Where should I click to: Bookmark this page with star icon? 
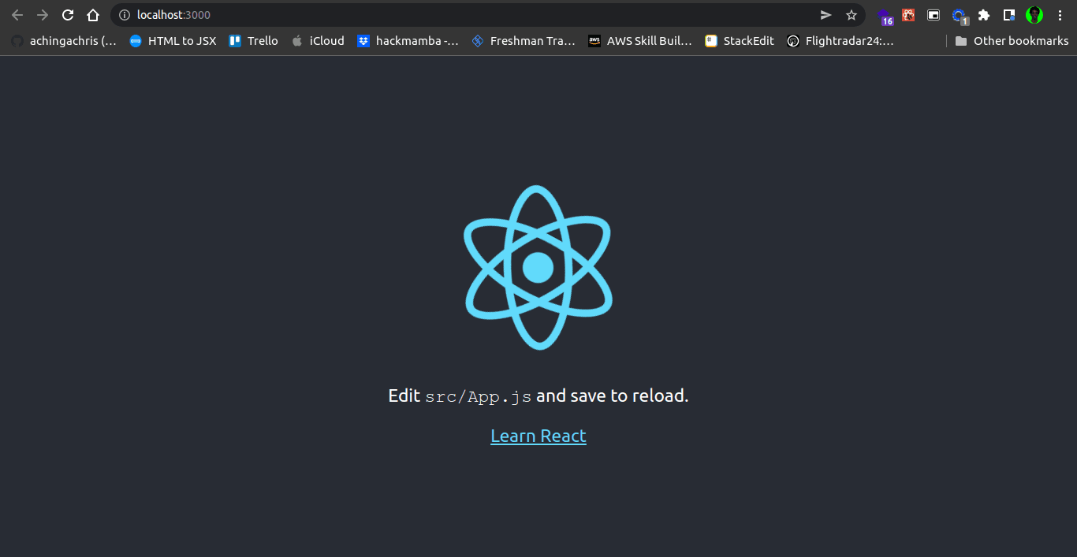pyautogui.click(x=852, y=15)
